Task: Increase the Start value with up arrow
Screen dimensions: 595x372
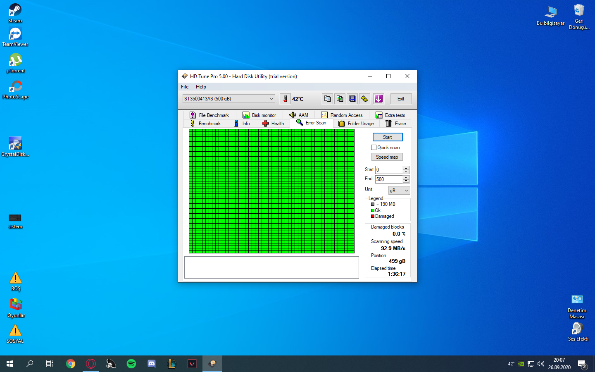Action: point(406,168)
